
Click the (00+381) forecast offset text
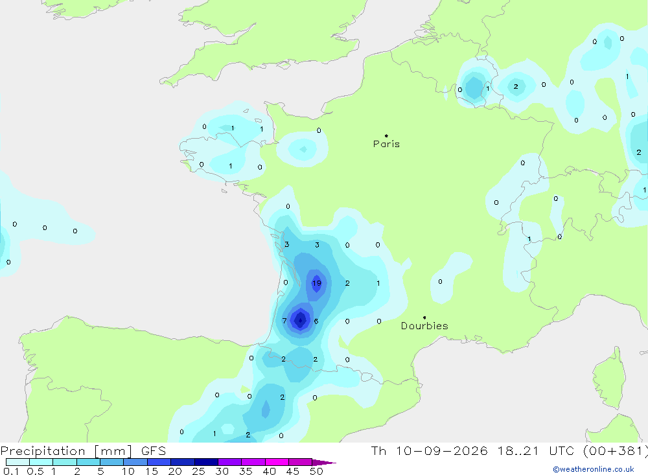[x=616, y=451]
